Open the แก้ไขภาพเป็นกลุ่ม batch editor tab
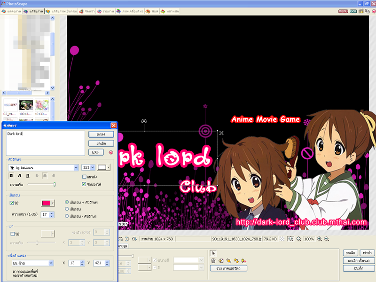 tap(61, 11)
